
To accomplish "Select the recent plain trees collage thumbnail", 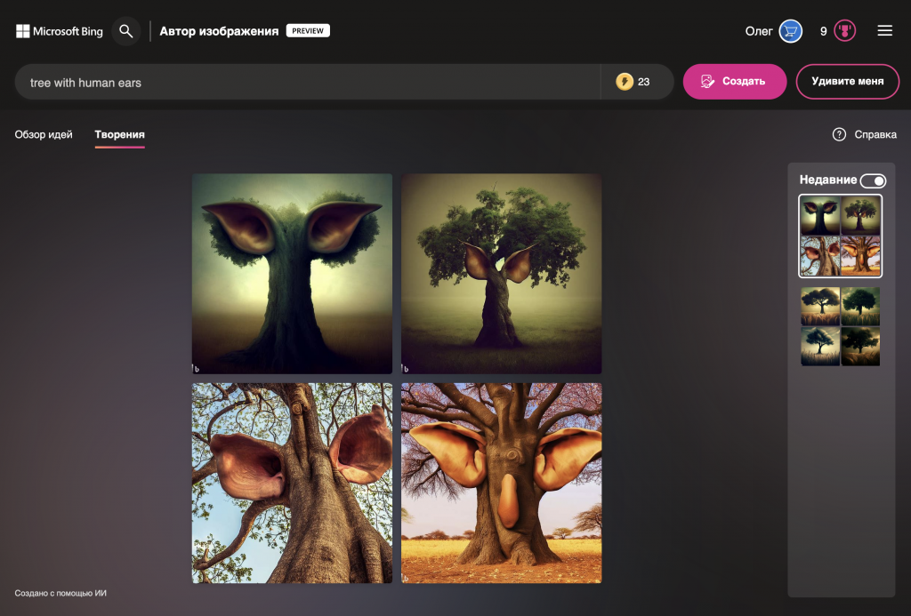I will pyautogui.click(x=840, y=326).
